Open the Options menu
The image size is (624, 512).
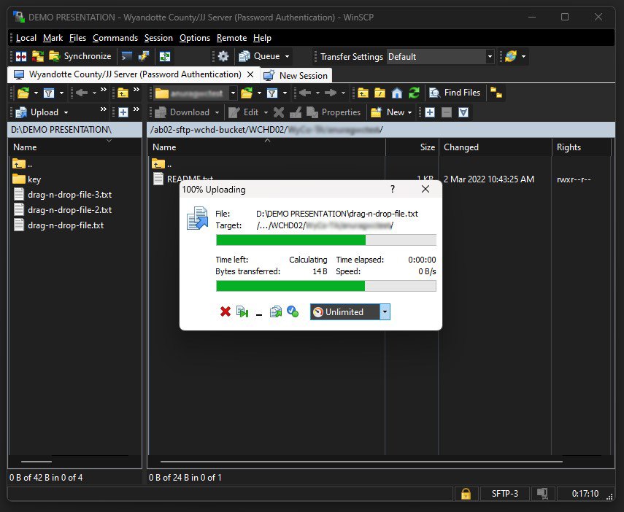[195, 38]
